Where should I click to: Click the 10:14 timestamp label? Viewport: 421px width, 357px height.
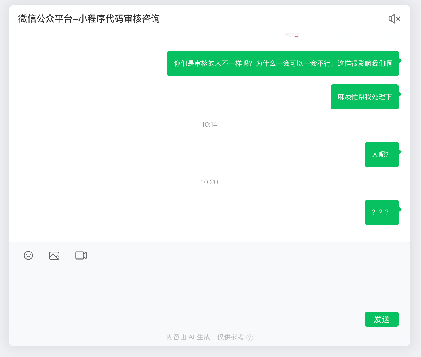(210, 124)
